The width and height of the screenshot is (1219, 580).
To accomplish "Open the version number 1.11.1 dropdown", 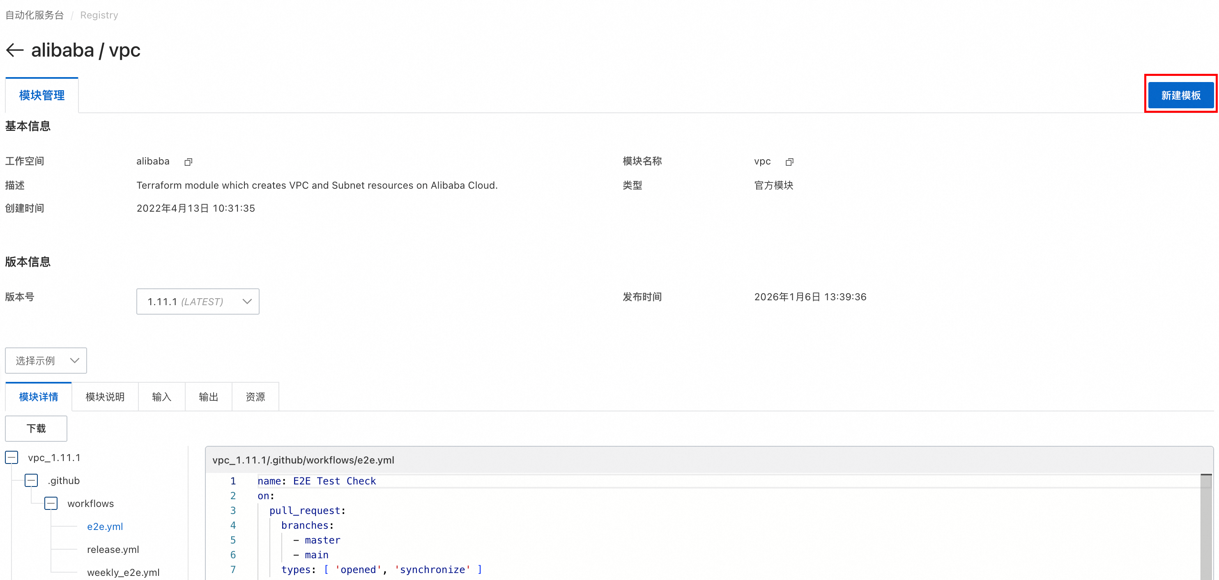I will [x=198, y=301].
